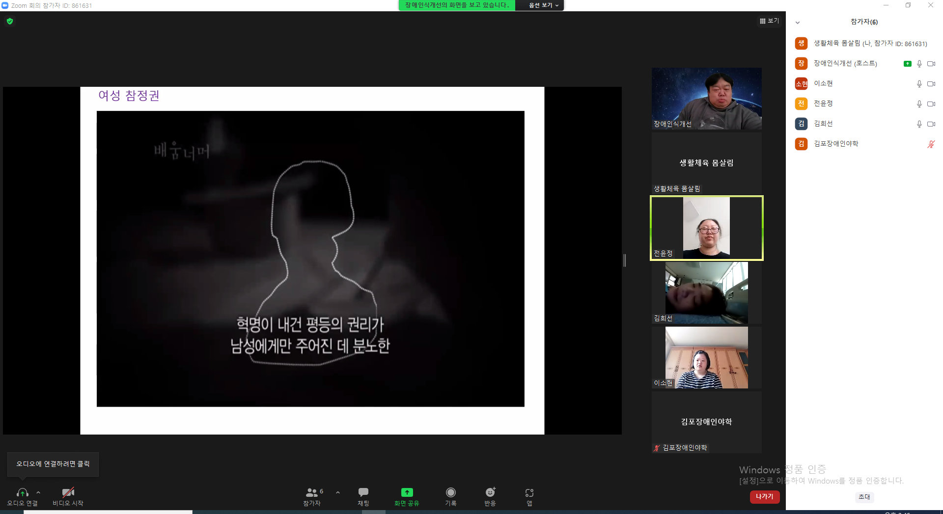
Task: Click the 초대 invite button
Action: click(x=864, y=497)
